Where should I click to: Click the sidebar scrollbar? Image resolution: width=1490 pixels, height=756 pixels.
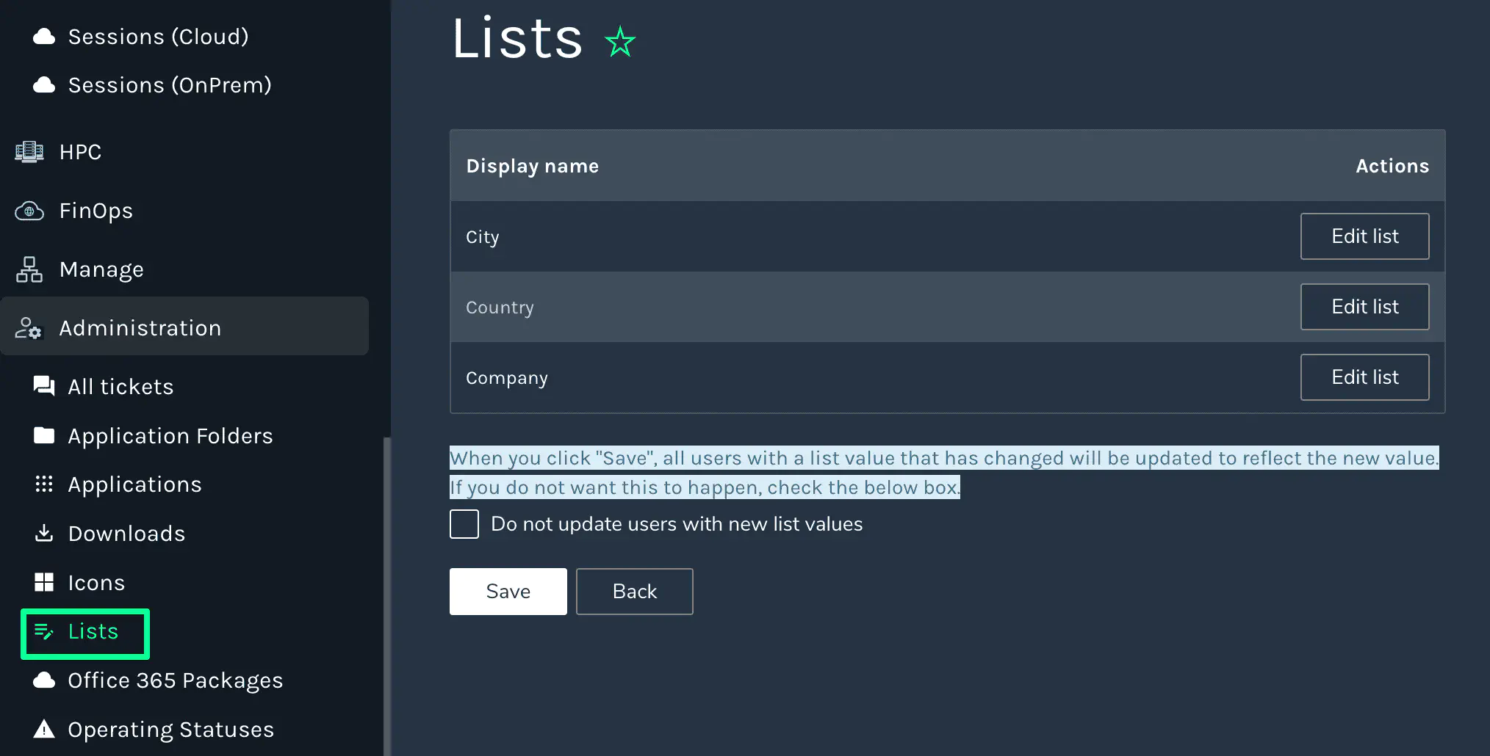coord(385,595)
